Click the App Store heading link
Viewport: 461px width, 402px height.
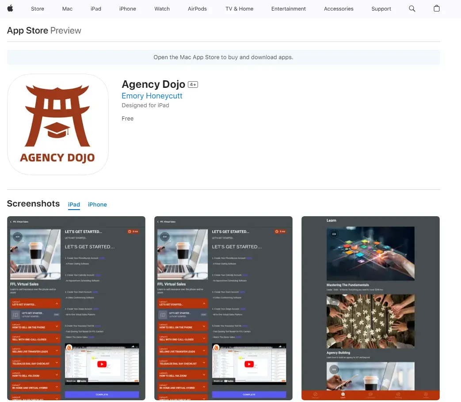pyautogui.click(x=28, y=30)
